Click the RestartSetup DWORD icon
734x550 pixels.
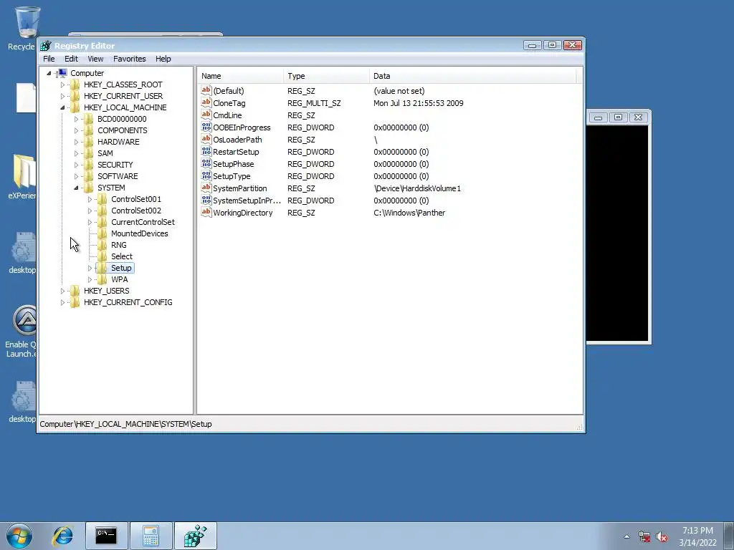pos(206,152)
